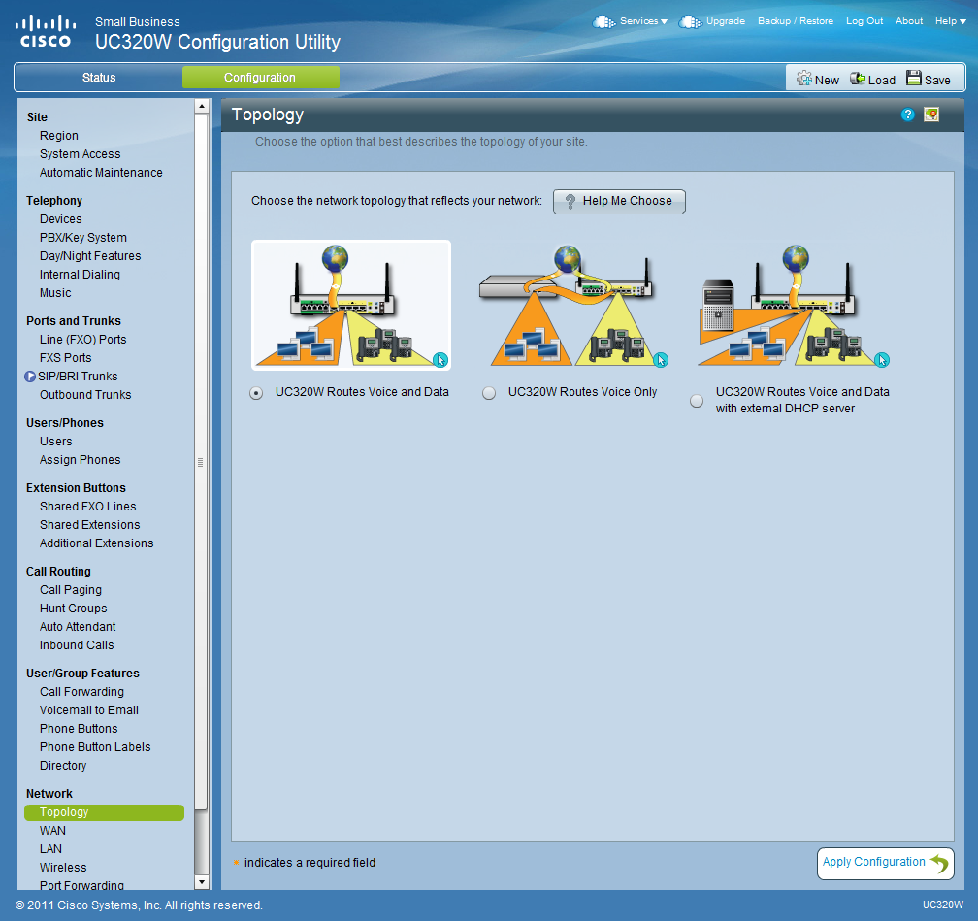Click the New configuration gear icon

[804, 79]
